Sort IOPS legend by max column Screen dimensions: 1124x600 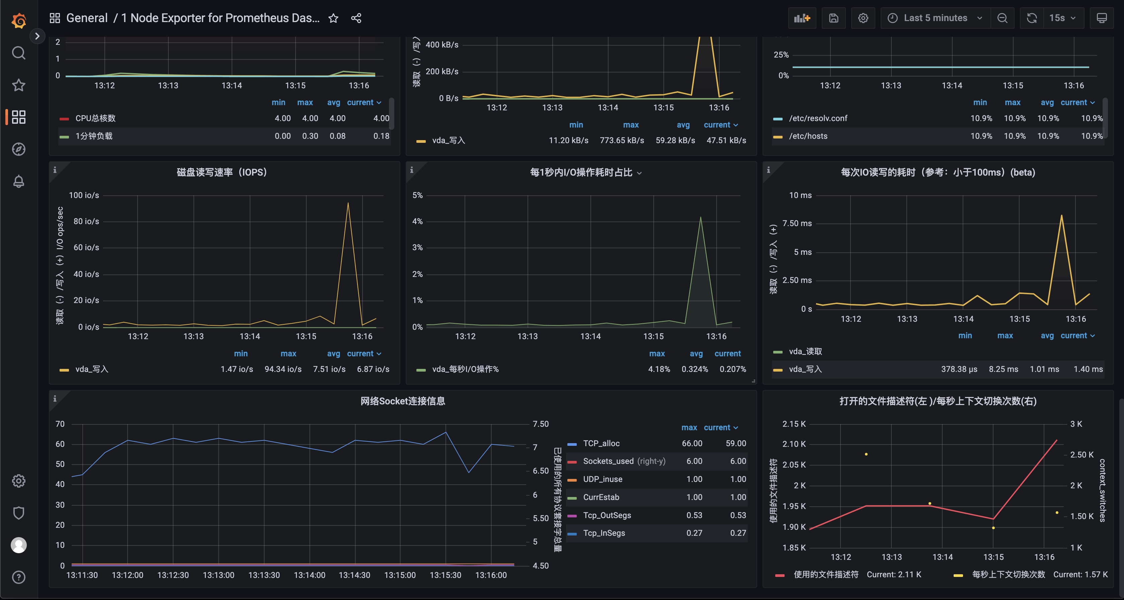point(289,354)
